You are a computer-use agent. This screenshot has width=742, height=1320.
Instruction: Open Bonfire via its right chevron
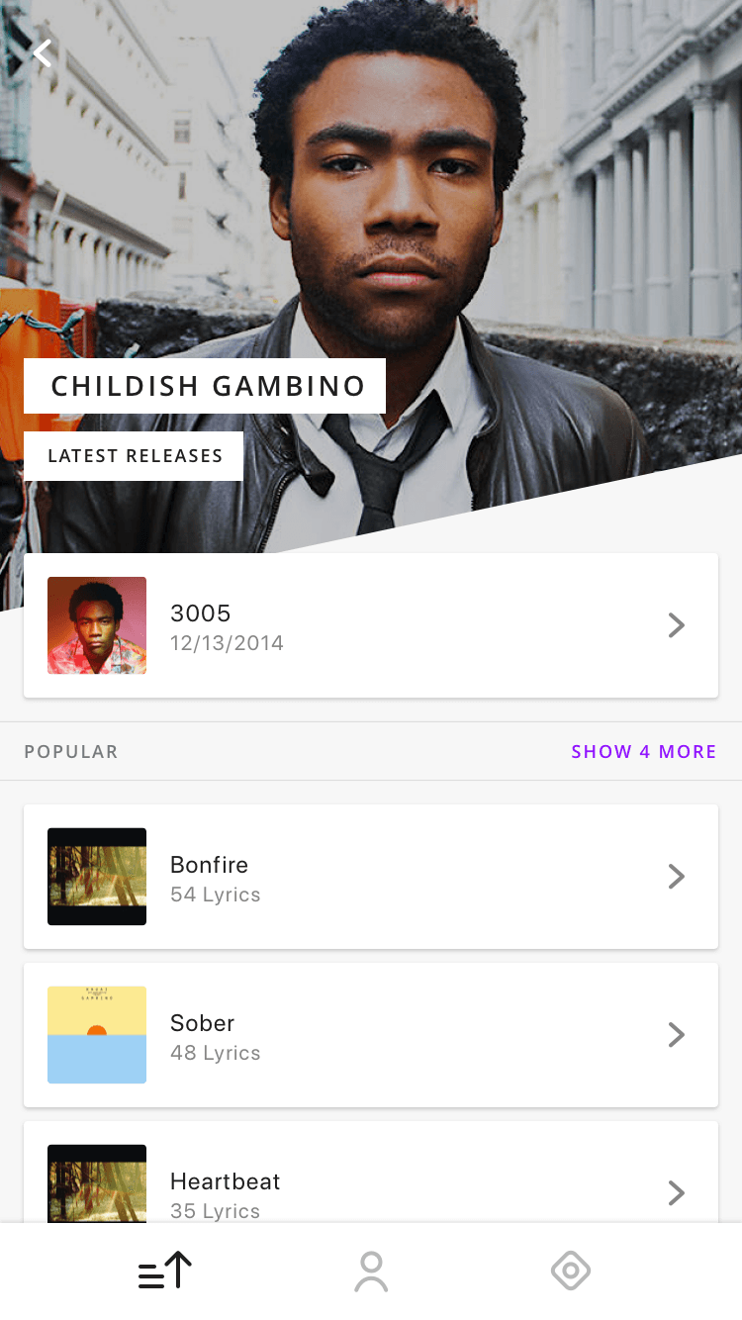tap(677, 877)
